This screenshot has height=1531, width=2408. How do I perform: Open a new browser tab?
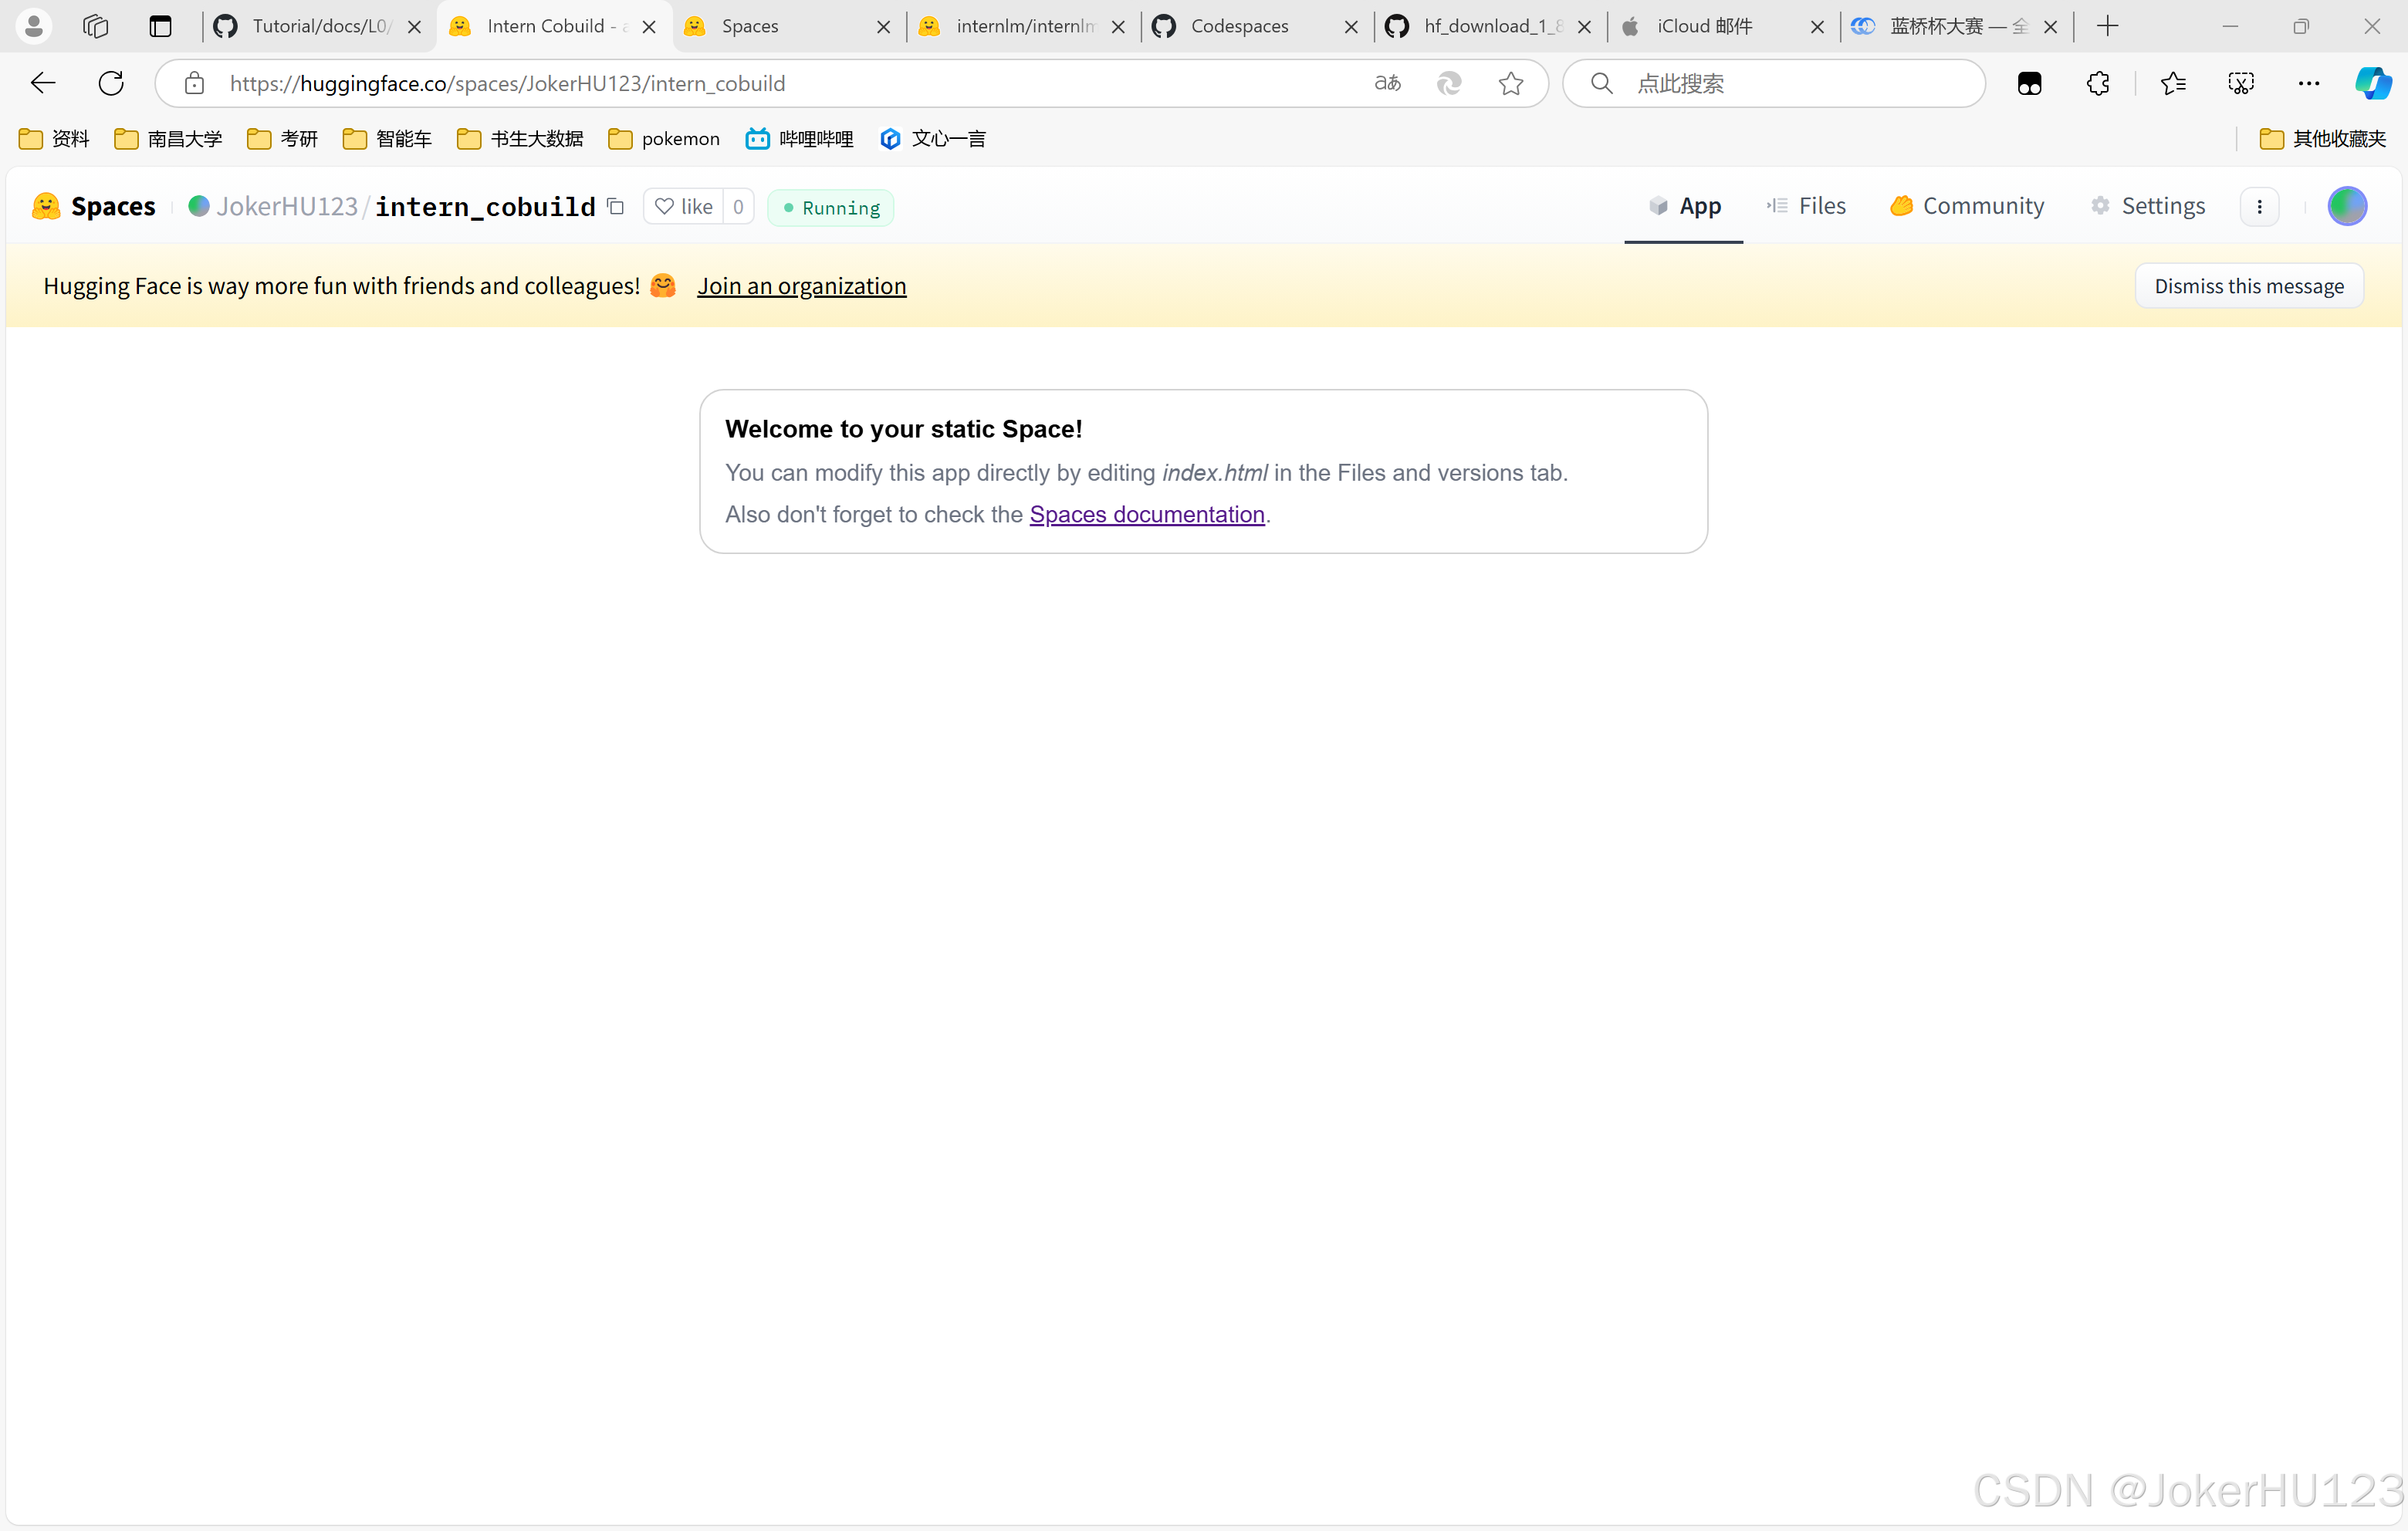pos(2108,26)
